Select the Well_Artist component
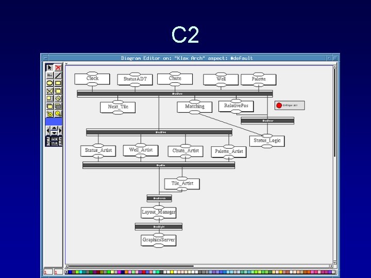The width and height of the screenshot is (371, 278). tap(141, 150)
